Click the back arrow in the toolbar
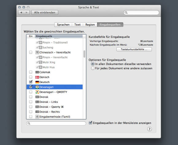 (x=21, y=13)
